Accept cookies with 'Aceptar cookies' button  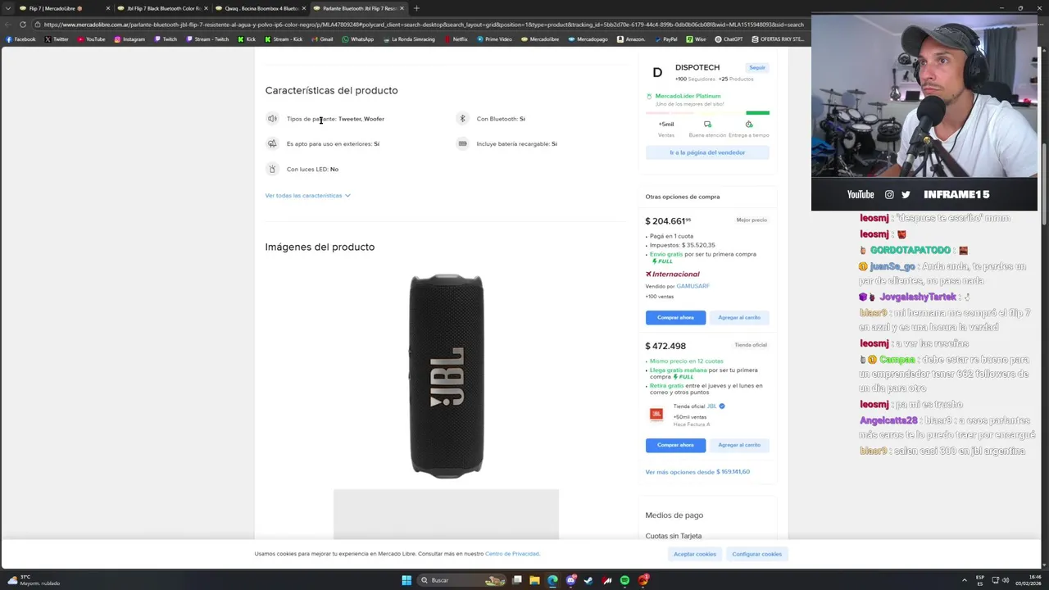(x=695, y=554)
